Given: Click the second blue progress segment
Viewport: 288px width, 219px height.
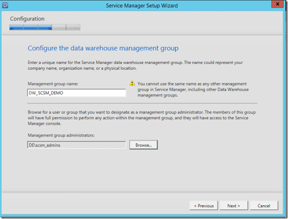Looking at the screenshot, I should [x=31, y=27].
